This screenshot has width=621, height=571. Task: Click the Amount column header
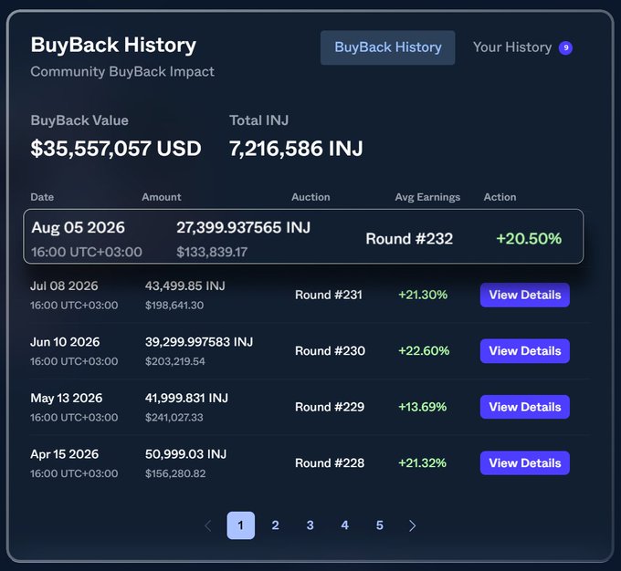[162, 197]
